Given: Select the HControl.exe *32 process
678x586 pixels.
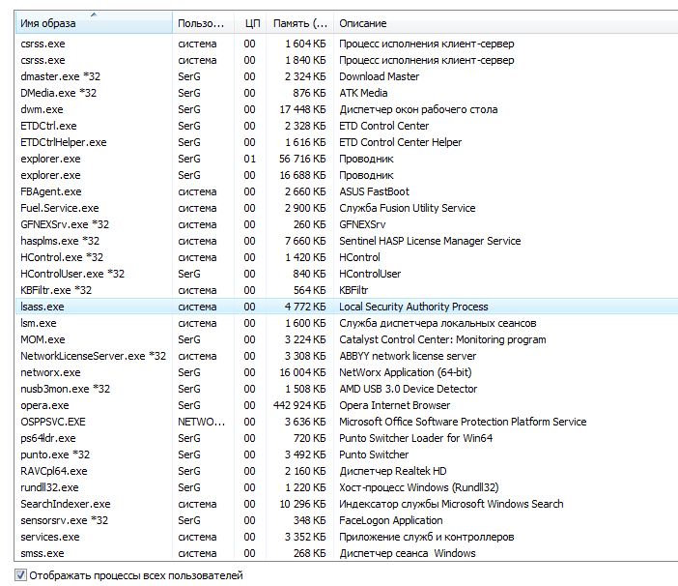Looking at the screenshot, I should click(x=347, y=257).
